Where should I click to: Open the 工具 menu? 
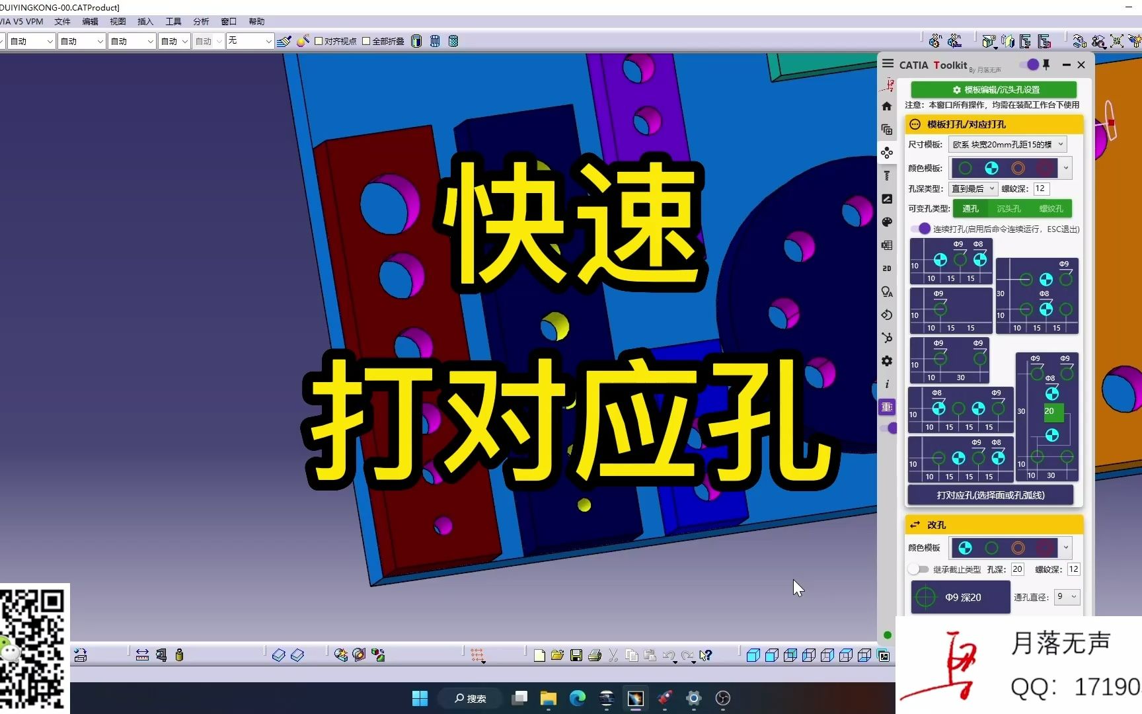click(173, 21)
